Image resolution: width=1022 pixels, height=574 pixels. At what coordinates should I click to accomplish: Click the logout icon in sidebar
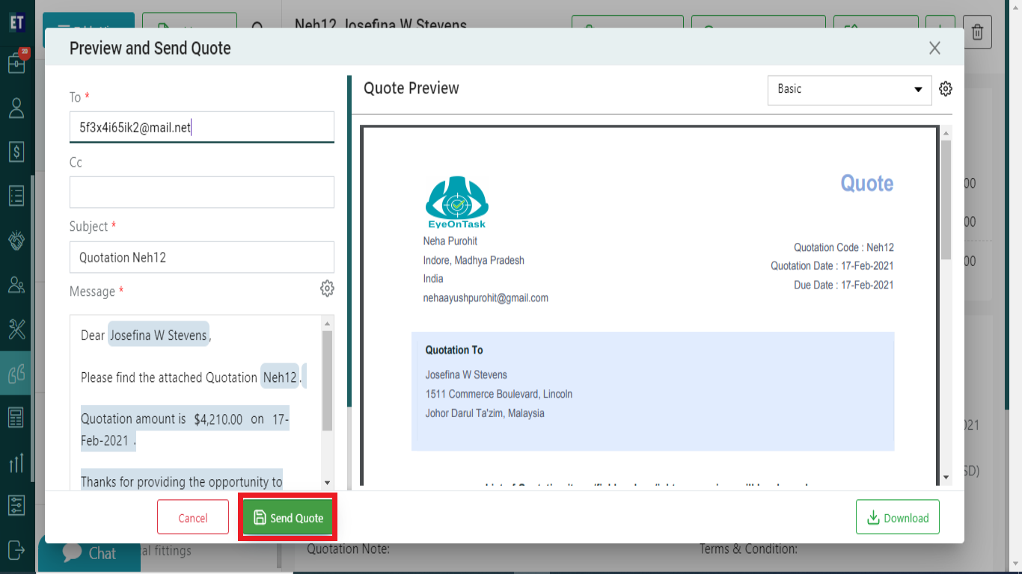[x=16, y=549]
